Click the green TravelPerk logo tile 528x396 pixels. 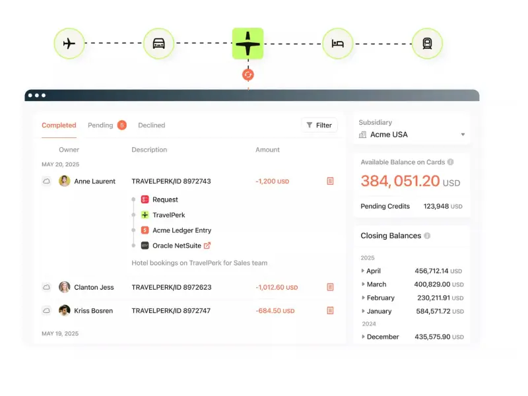click(247, 44)
